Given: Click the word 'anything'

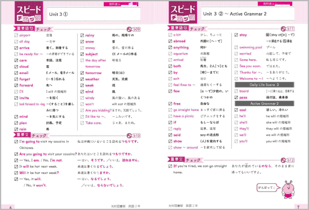Looking at the screenshot, I should pos(181,47).
